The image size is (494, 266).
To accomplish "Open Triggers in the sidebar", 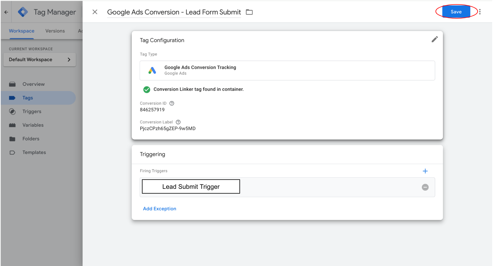I will click(32, 112).
